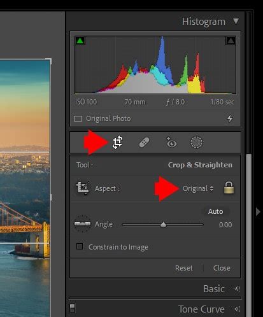Click the ISO 100 readout
Screen dimensions: 263x317
[86, 102]
